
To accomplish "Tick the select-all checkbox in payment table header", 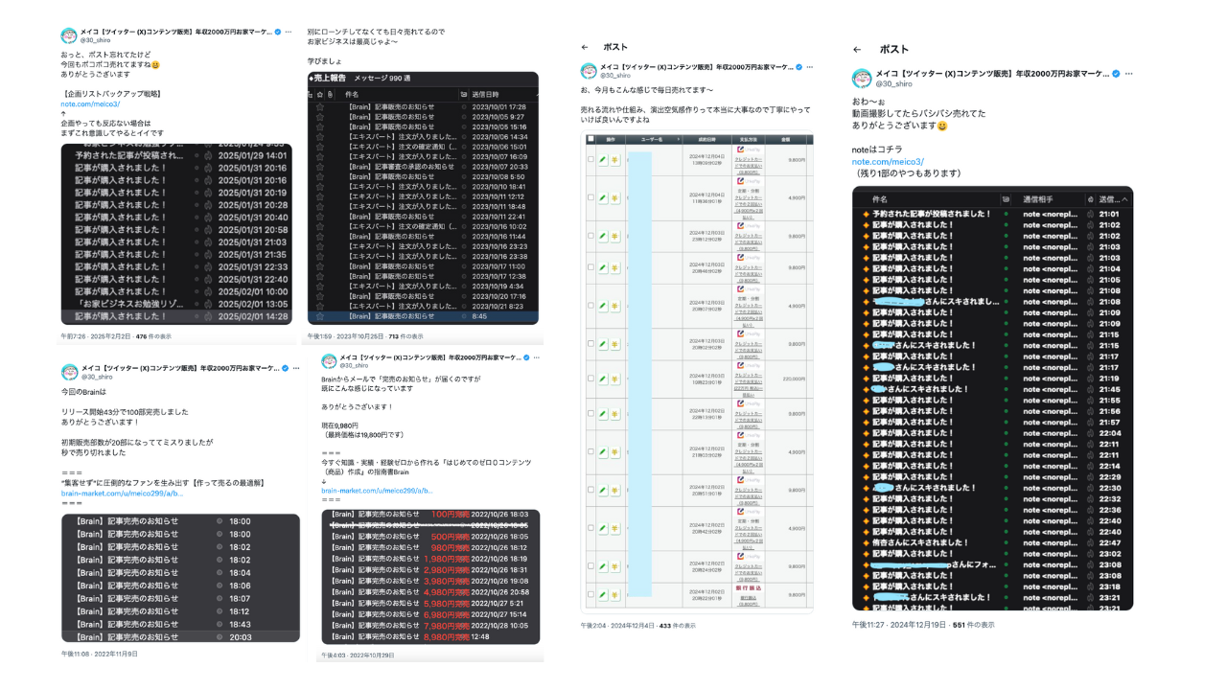I will tap(590, 140).
